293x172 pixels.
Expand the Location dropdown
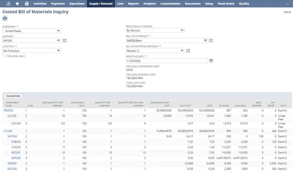[58, 50]
